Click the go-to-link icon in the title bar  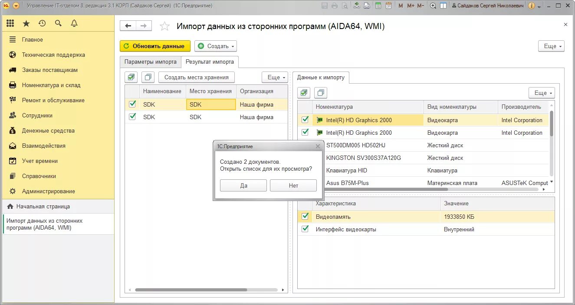tap(367, 6)
